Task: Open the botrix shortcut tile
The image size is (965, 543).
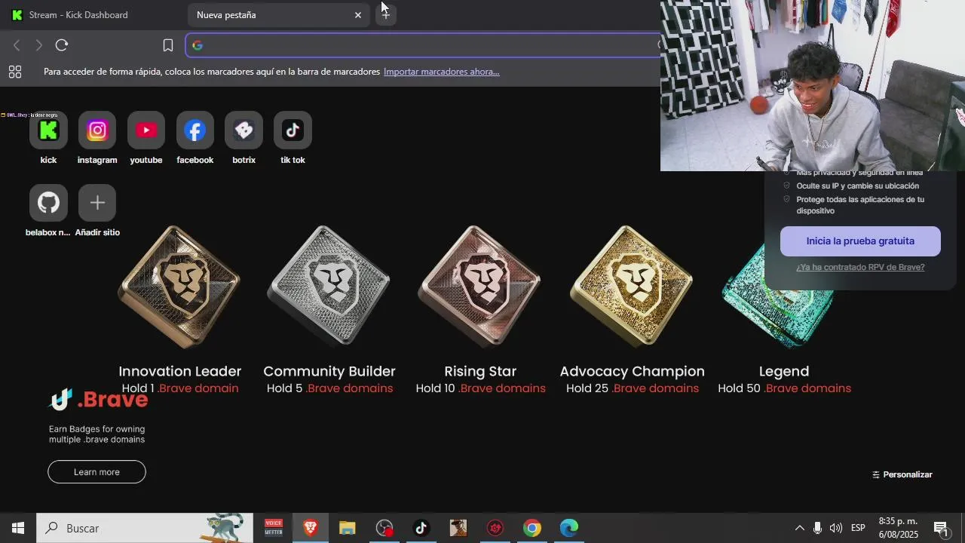Action: (x=244, y=130)
